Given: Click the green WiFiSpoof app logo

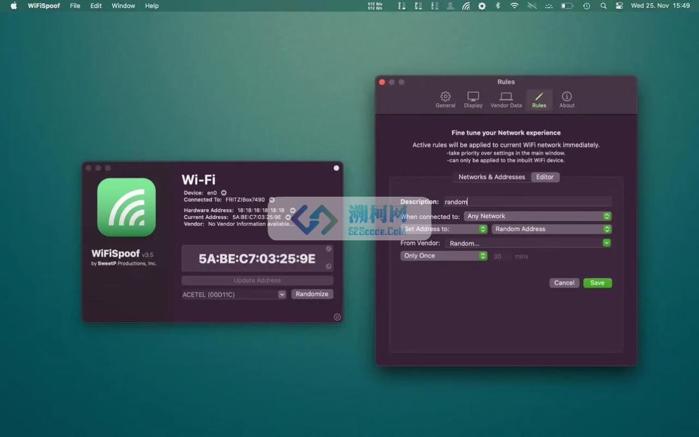Looking at the screenshot, I should [x=126, y=207].
